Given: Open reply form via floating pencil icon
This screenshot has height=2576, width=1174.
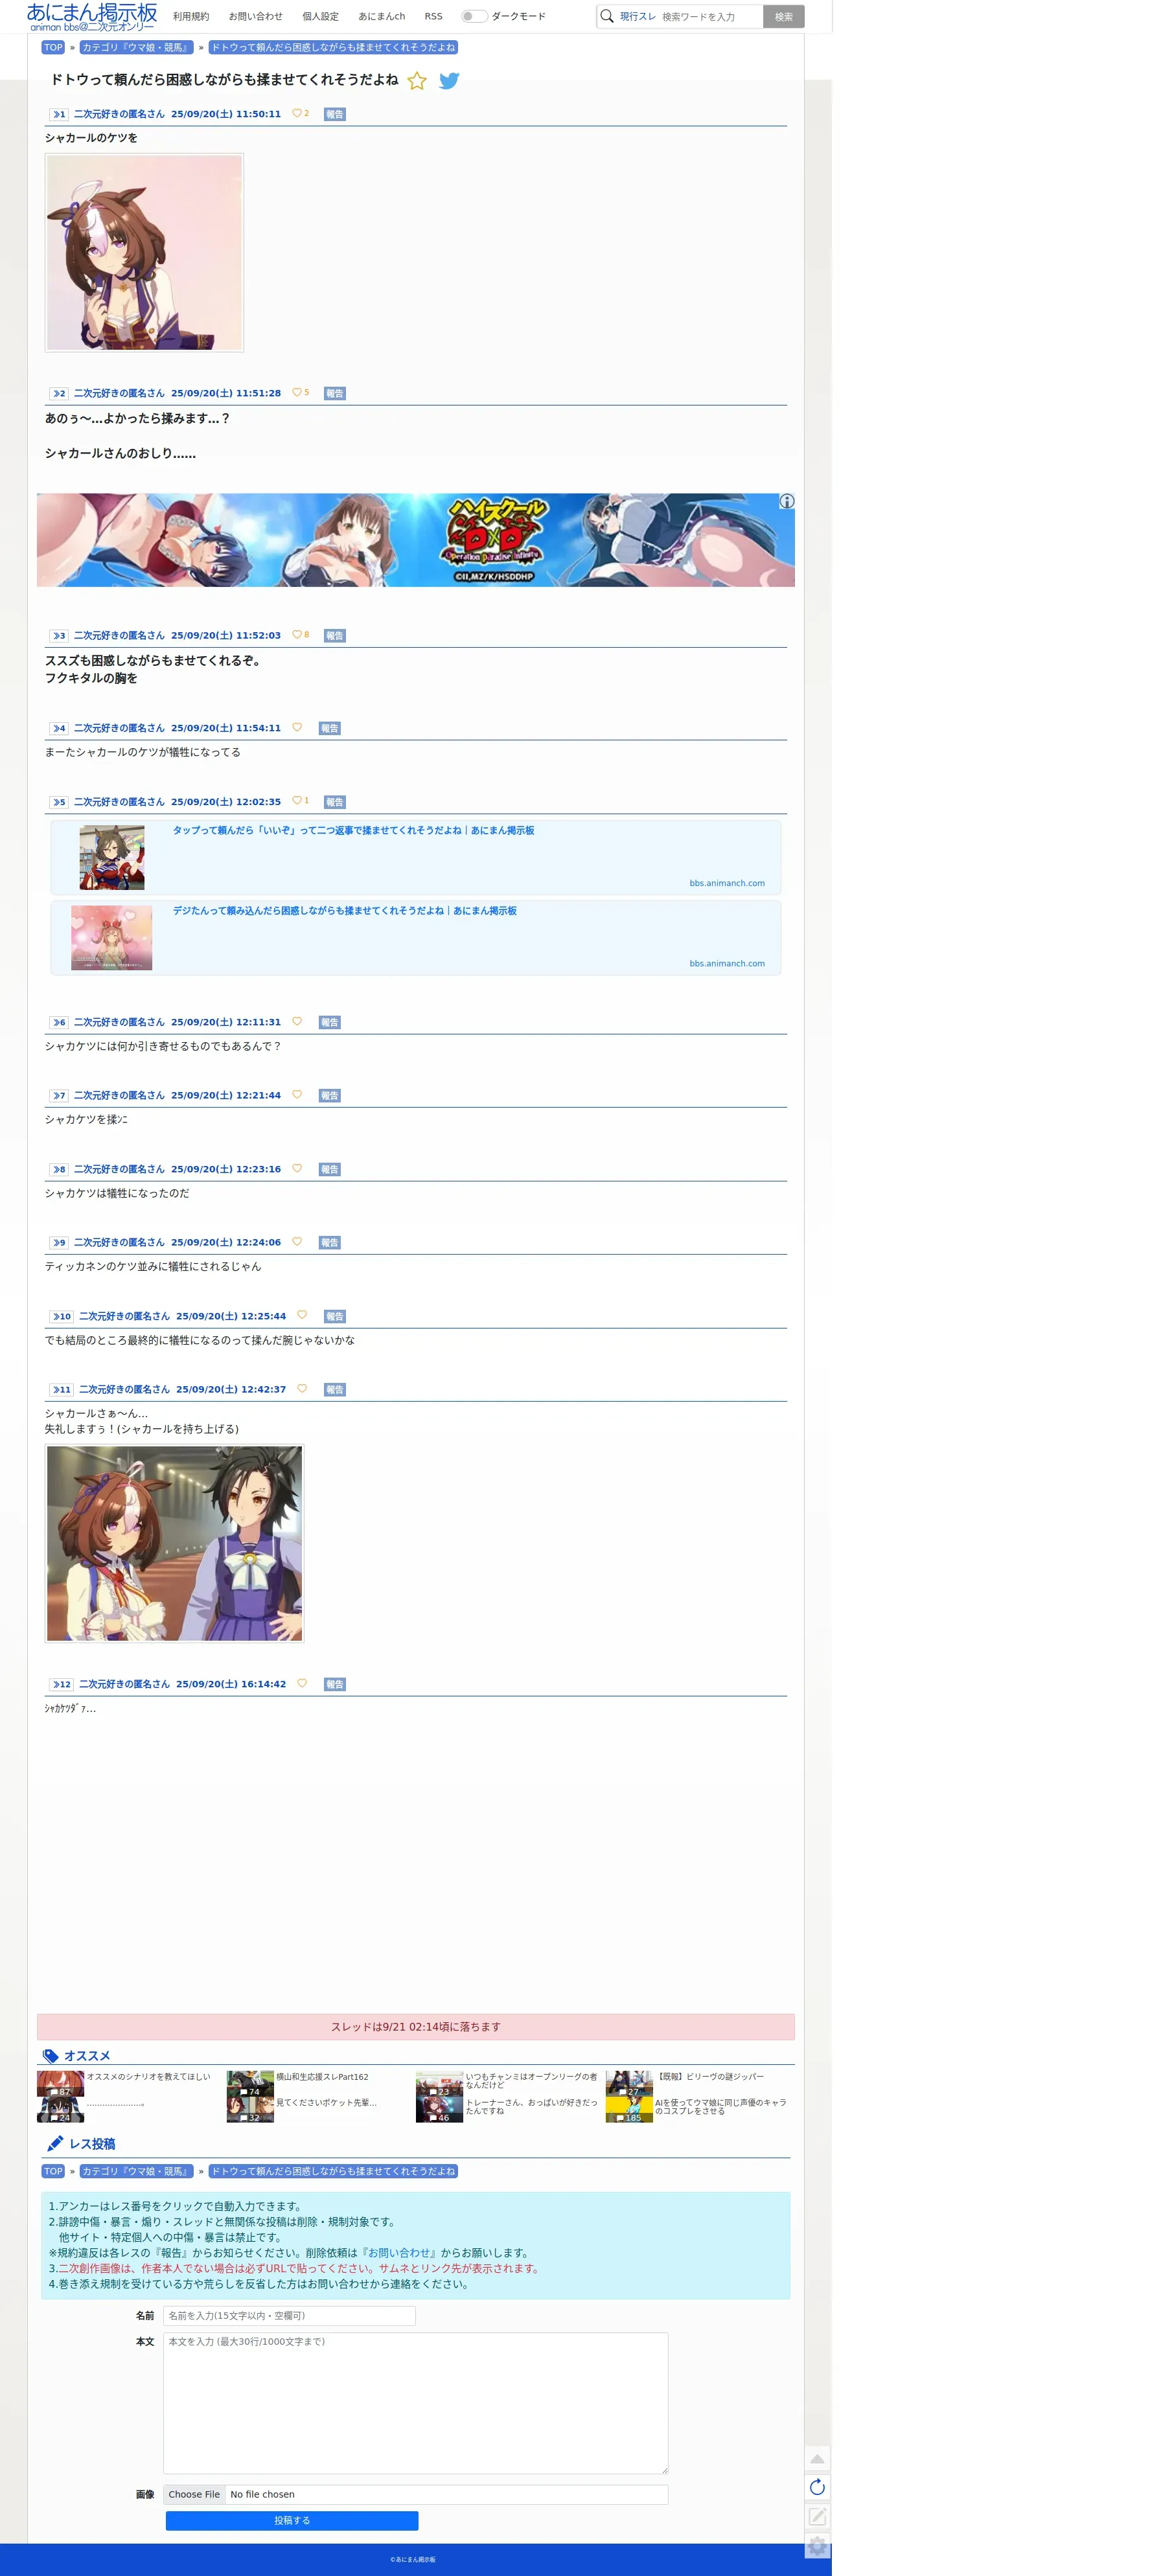Looking at the screenshot, I should (x=817, y=2516).
